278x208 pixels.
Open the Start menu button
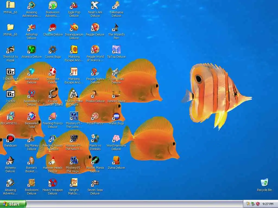tap(13, 204)
